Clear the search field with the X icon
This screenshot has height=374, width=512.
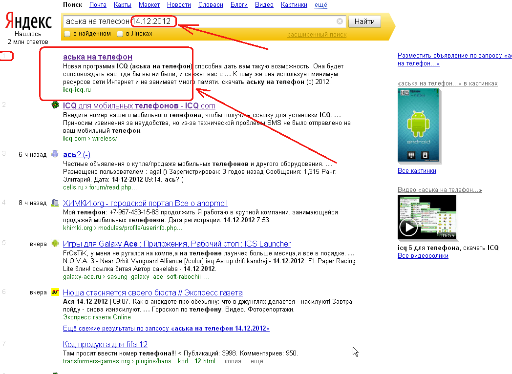tap(340, 21)
